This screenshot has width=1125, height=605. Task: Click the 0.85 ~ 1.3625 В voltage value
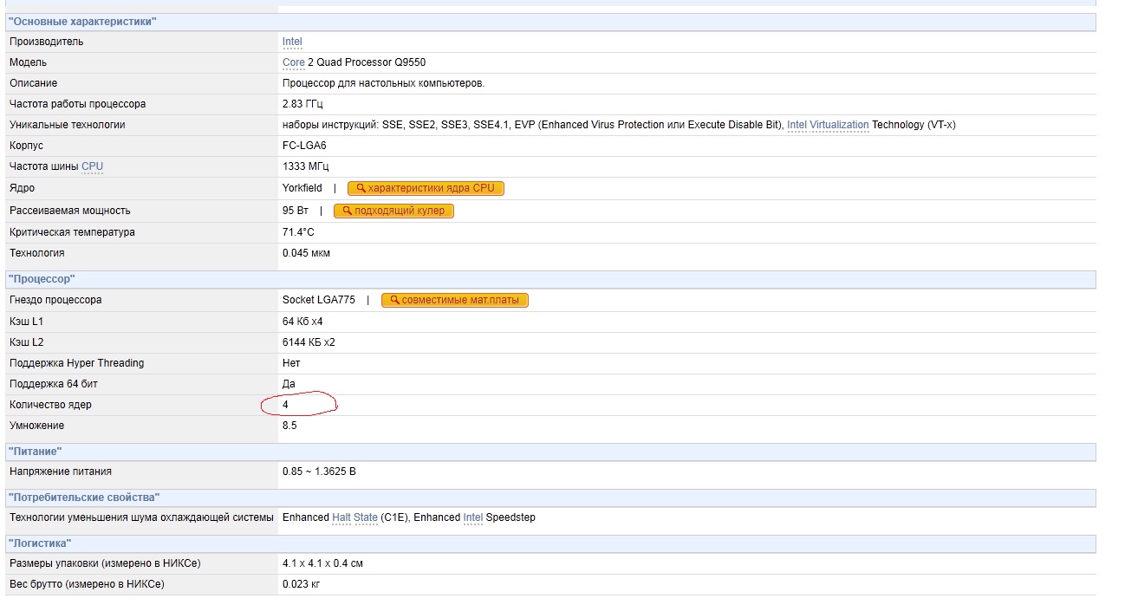click(319, 472)
